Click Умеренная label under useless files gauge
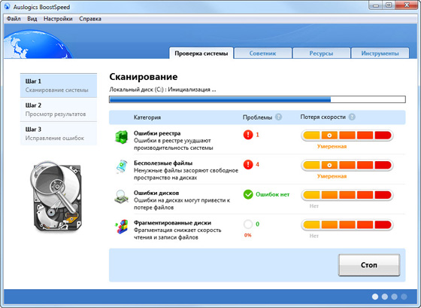This screenshot has height=308, width=421. coord(332,176)
